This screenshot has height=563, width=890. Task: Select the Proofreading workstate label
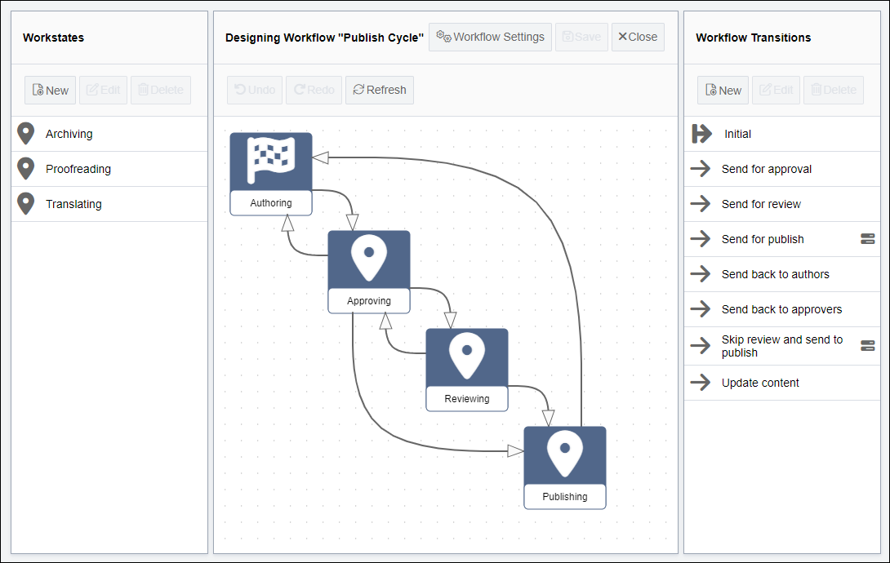click(x=78, y=169)
